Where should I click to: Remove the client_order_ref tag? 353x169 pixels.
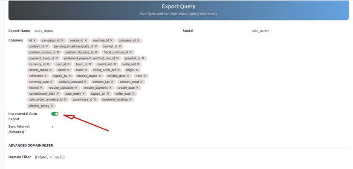click(x=119, y=70)
